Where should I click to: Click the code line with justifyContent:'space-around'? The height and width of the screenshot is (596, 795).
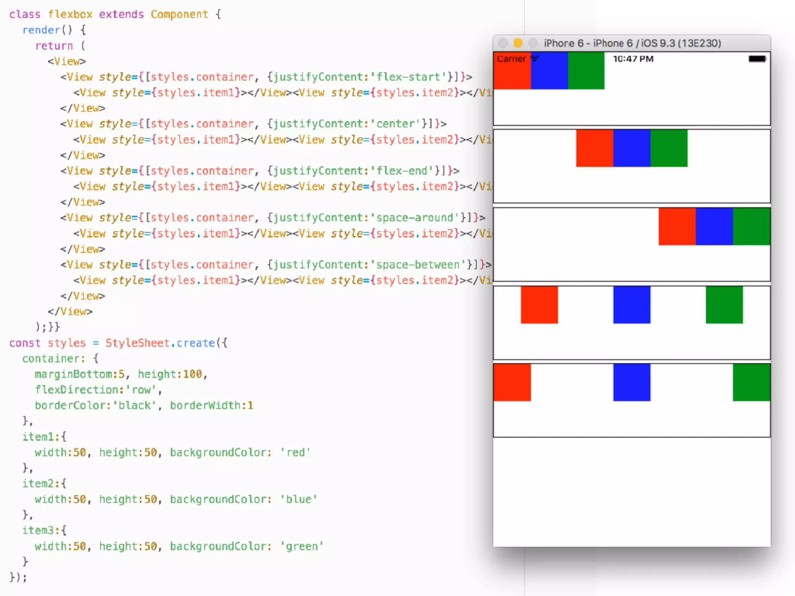[273, 218]
